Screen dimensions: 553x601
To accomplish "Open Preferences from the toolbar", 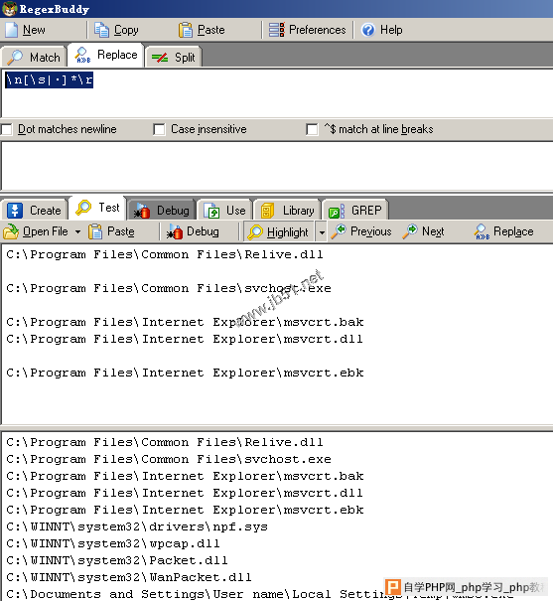I will [x=307, y=30].
